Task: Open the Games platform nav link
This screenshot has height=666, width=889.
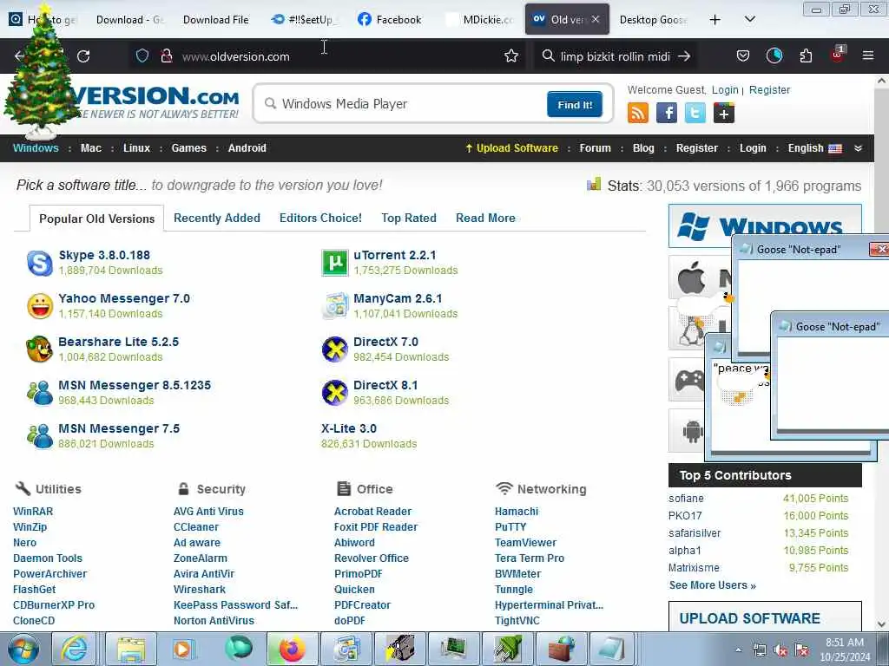Action: (x=188, y=148)
